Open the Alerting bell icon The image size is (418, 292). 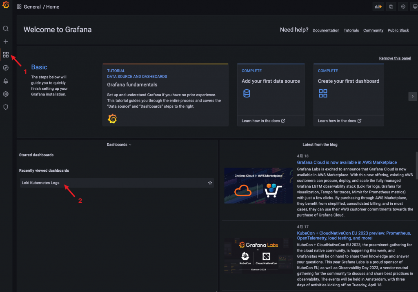(6, 81)
